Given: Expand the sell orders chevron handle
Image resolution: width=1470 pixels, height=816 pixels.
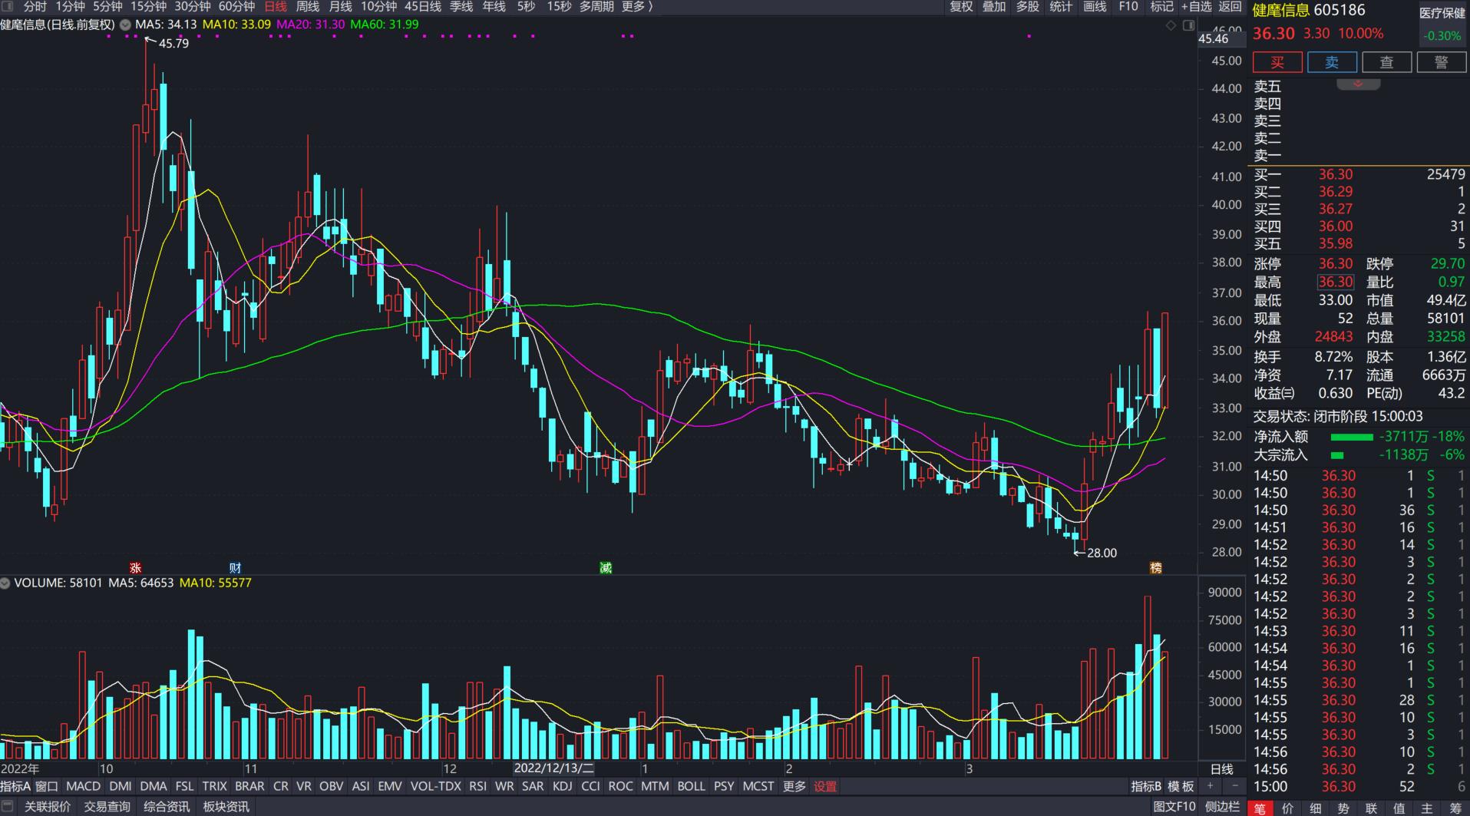Looking at the screenshot, I should tap(1358, 84).
